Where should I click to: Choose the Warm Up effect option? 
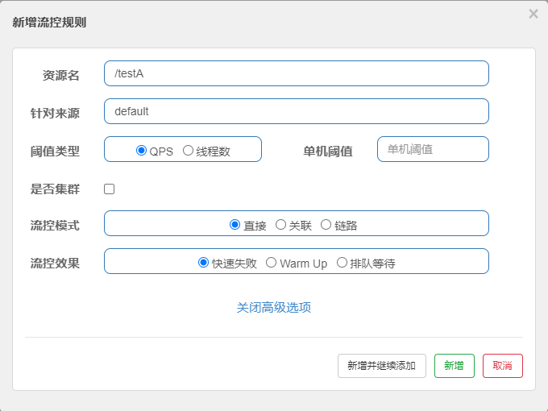[272, 262]
